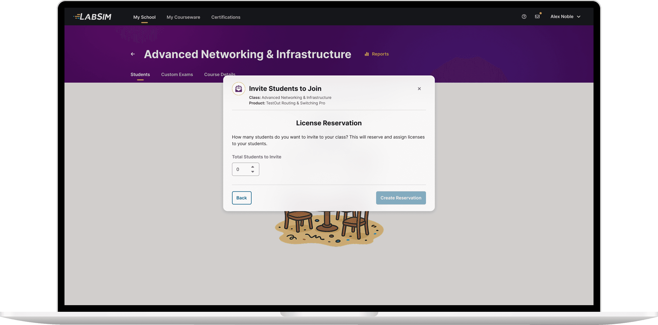This screenshot has width=658, height=325.
Task: Click the Create Reservation button
Action: 401,198
